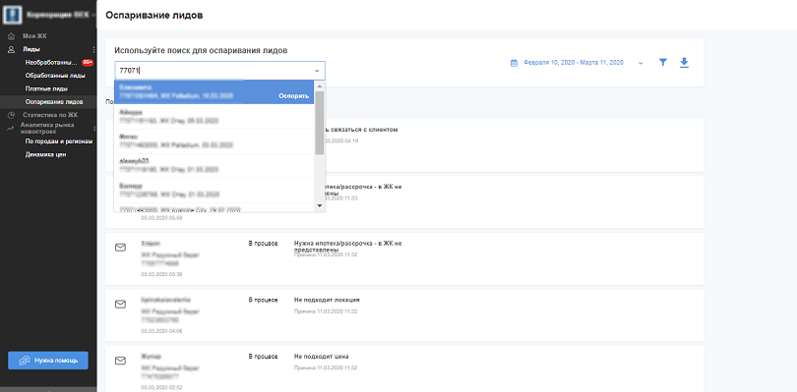Click the dropdown scroll up arrow

320,85
